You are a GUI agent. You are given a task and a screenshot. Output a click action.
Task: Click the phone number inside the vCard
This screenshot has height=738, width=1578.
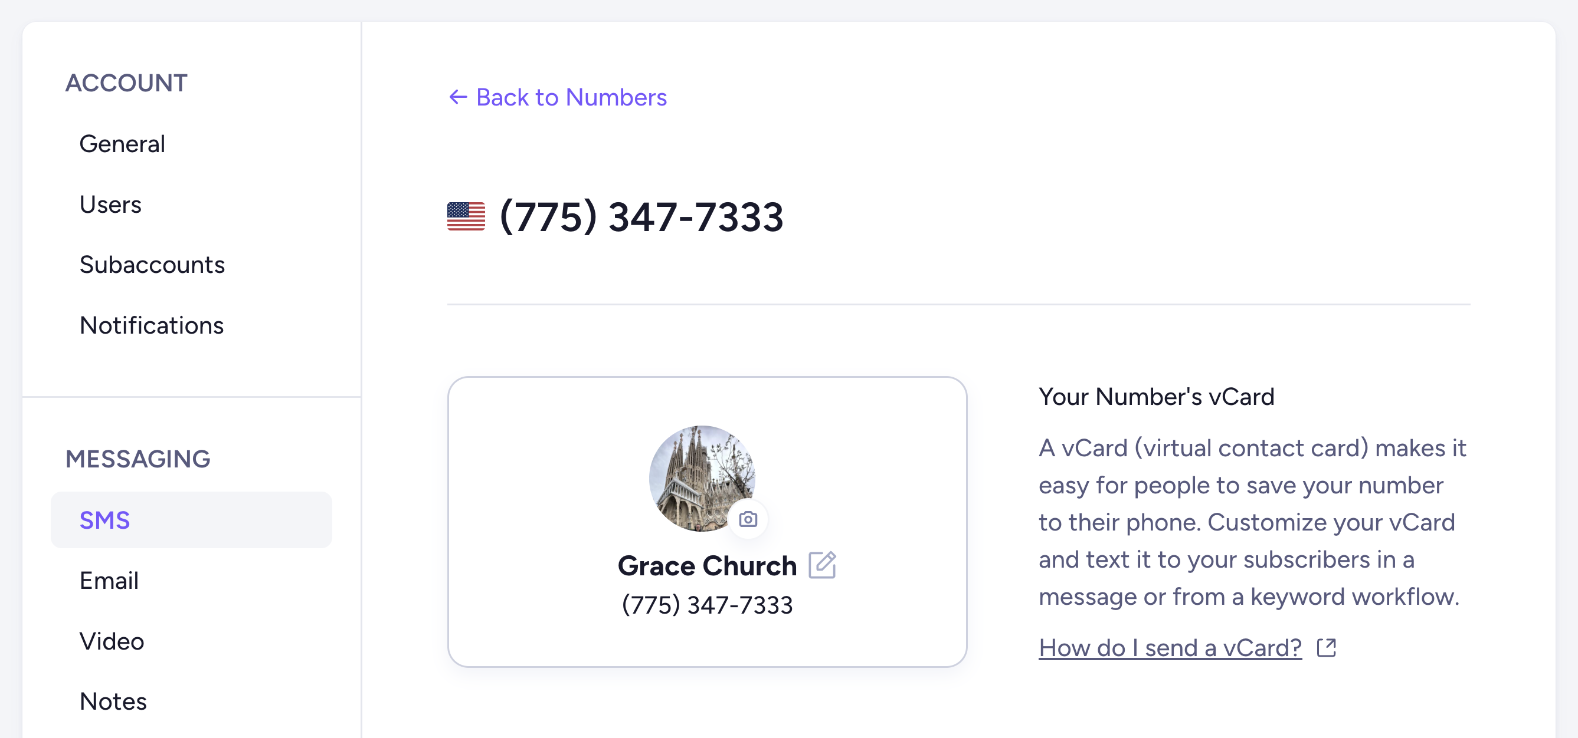(x=707, y=605)
